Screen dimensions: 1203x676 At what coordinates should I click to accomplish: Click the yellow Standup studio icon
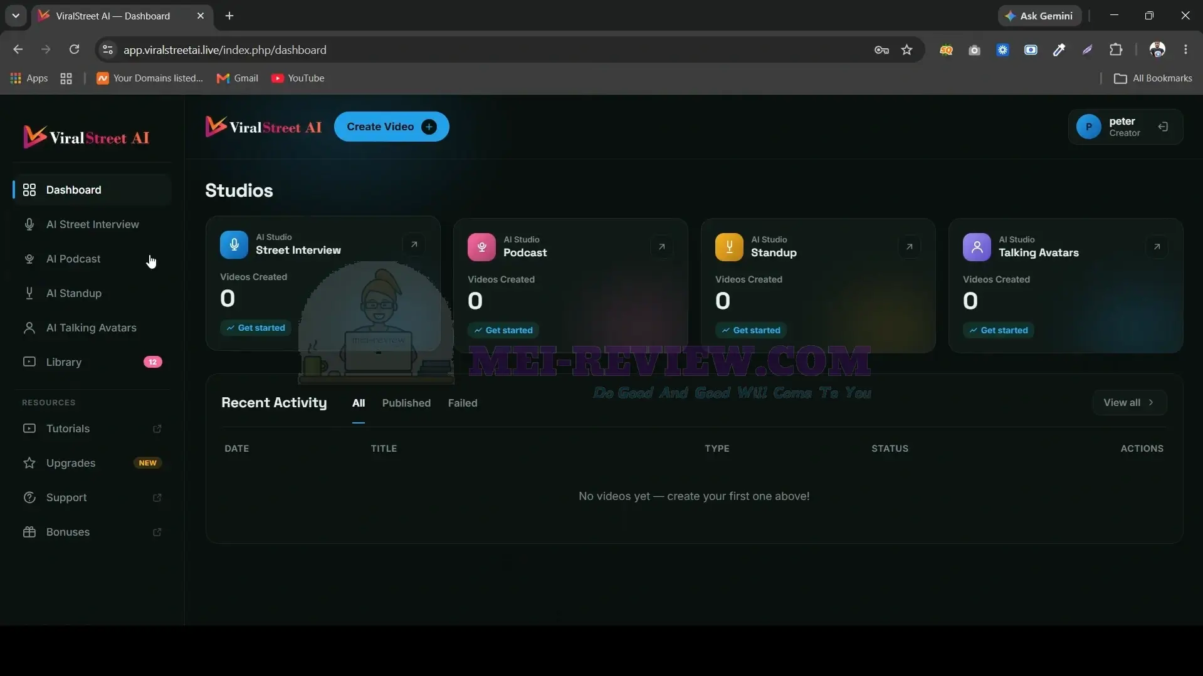(729, 247)
